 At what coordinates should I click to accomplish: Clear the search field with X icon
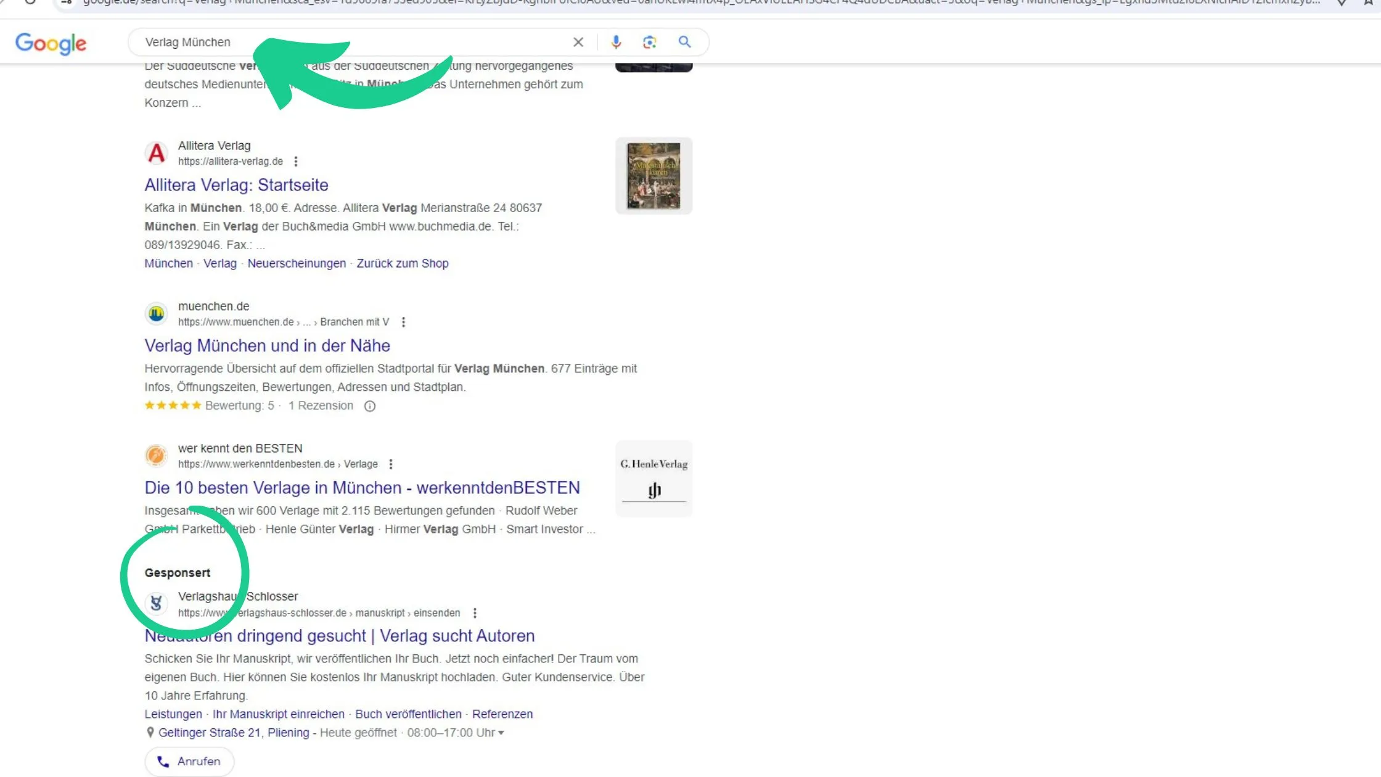coord(578,42)
